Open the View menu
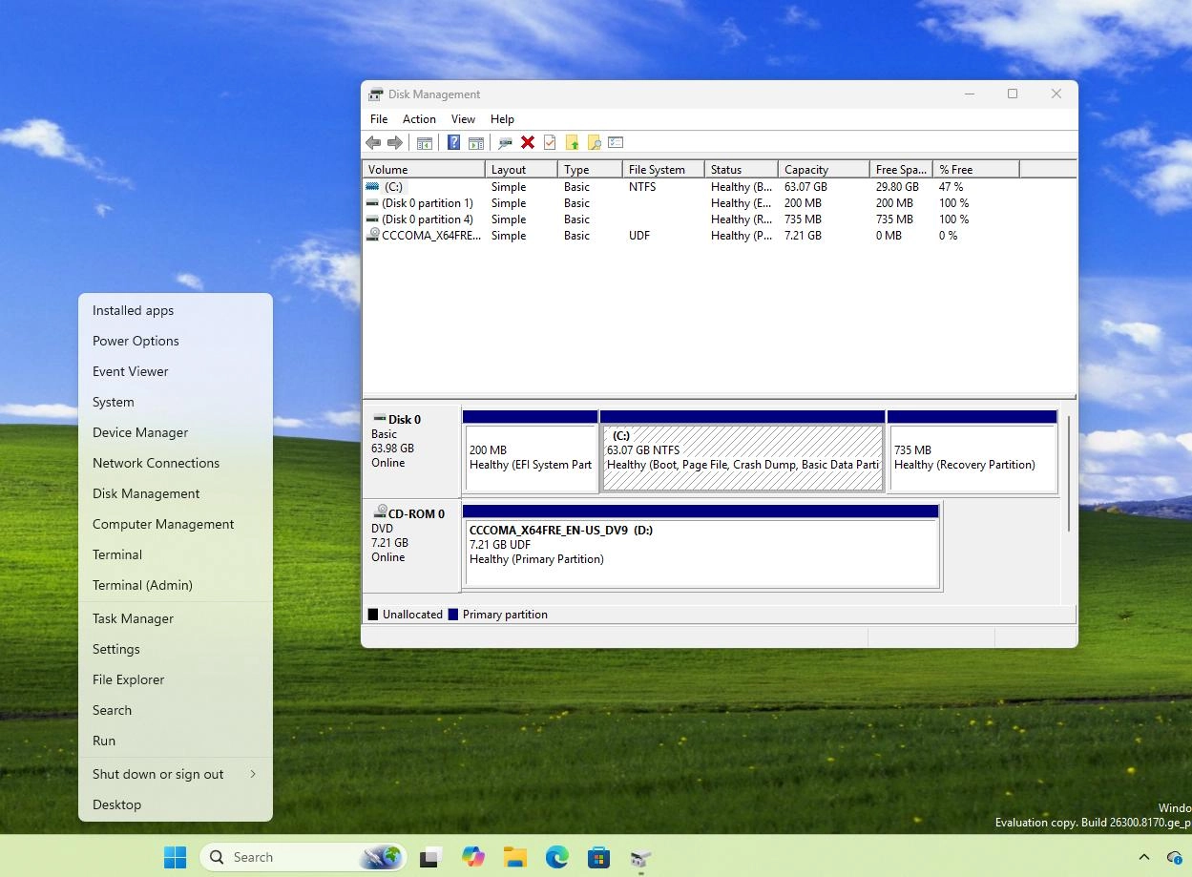This screenshot has height=877, width=1192. point(462,118)
